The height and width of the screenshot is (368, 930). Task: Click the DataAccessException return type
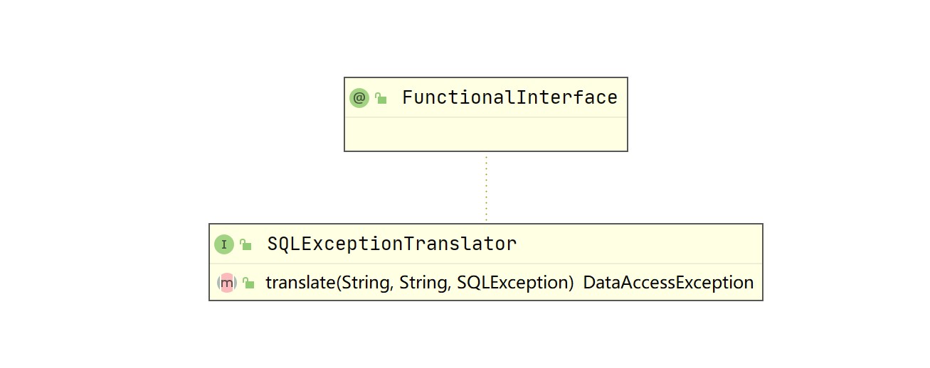coord(667,283)
